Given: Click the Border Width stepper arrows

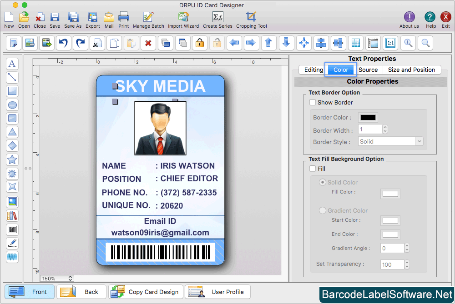Looking at the screenshot, I should pyautogui.click(x=385, y=130).
